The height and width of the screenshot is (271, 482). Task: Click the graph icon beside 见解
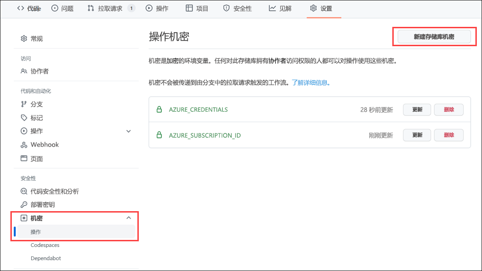pos(272,8)
